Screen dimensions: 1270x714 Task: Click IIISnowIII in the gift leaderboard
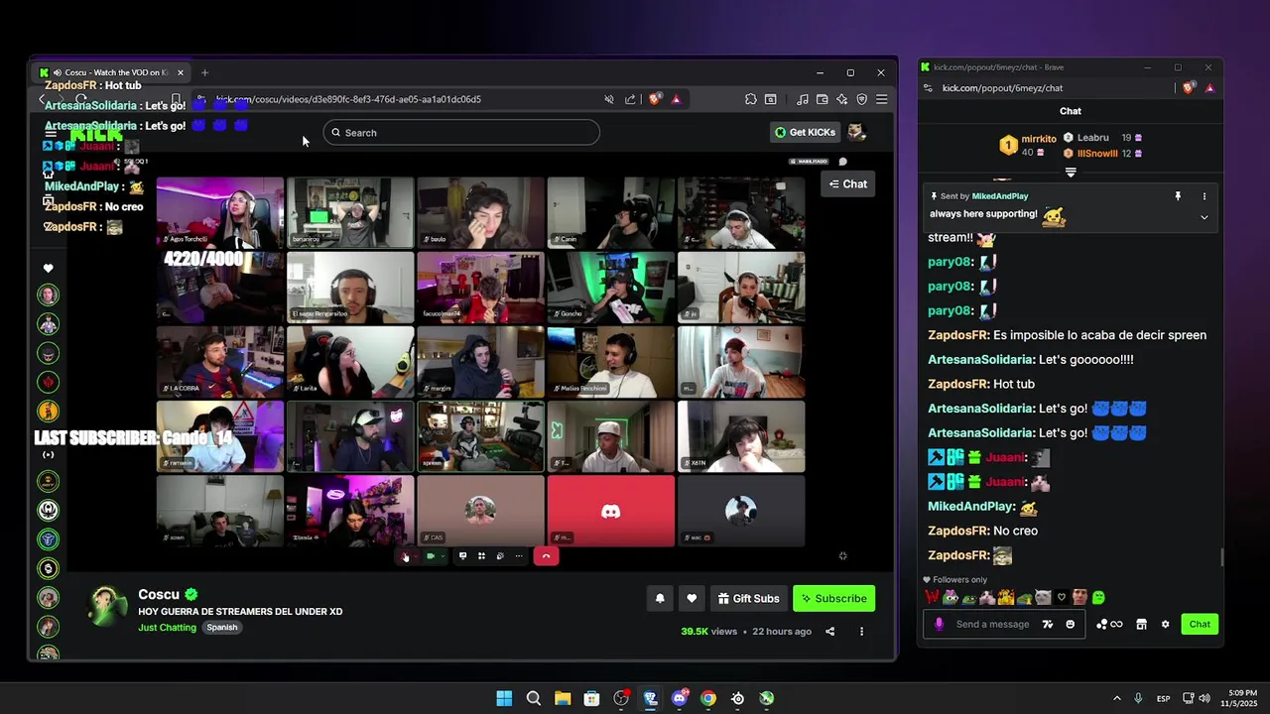(1097, 154)
